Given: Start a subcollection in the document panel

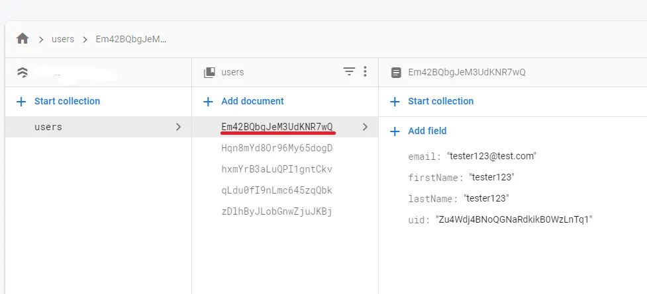Looking at the screenshot, I should point(440,101).
